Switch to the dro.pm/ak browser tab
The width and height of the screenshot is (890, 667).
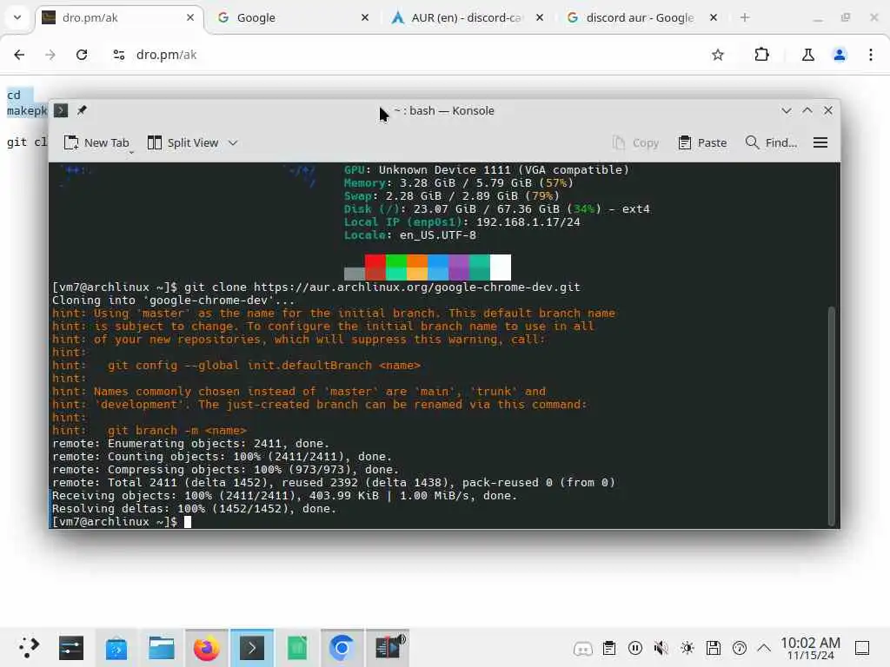pyautogui.click(x=119, y=17)
